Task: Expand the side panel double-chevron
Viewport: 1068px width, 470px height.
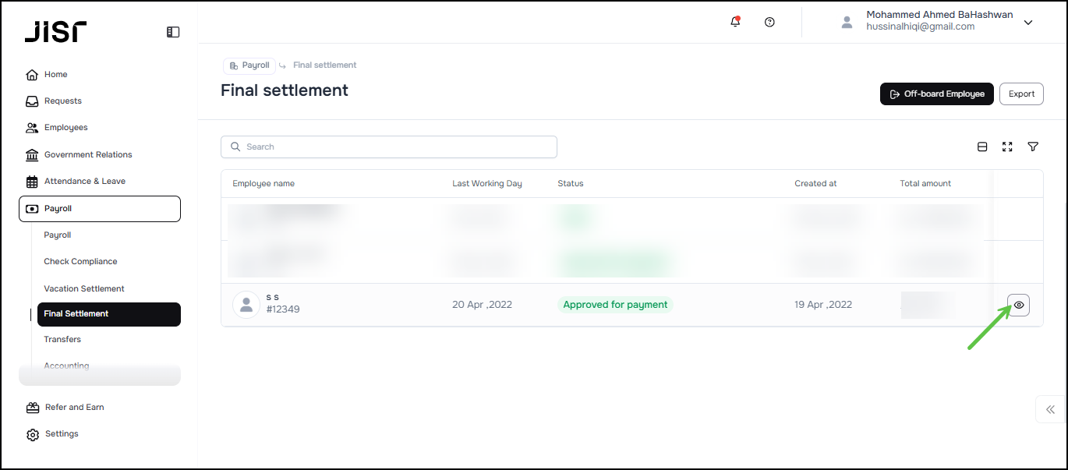Action: [x=1050, y=409]
